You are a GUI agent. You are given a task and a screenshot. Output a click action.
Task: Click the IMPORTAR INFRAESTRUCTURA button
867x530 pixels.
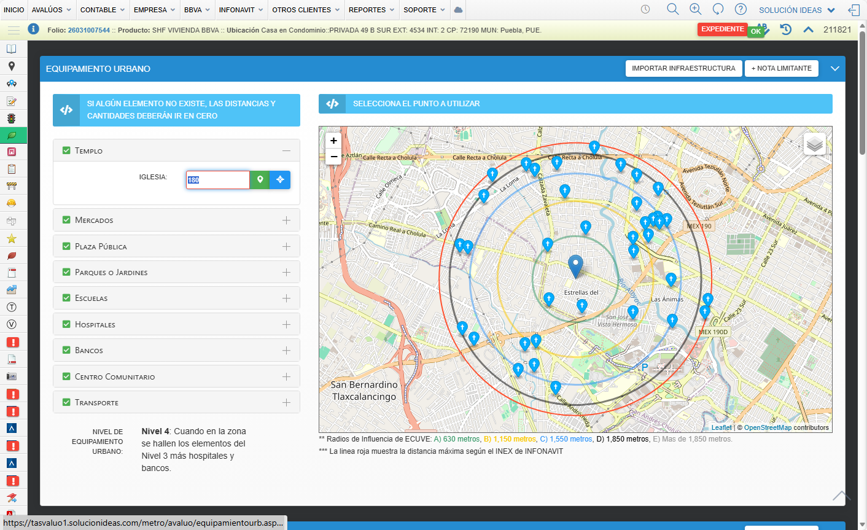pyautogui.click(x=683, y=68)
